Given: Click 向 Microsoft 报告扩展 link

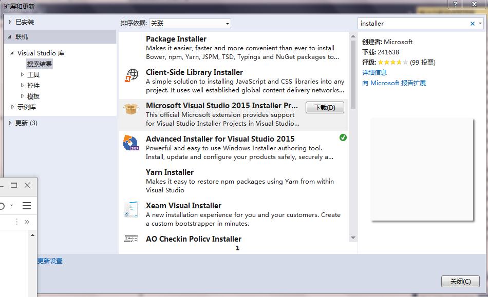Looking at the screenshot, I should tap(393, 83).
